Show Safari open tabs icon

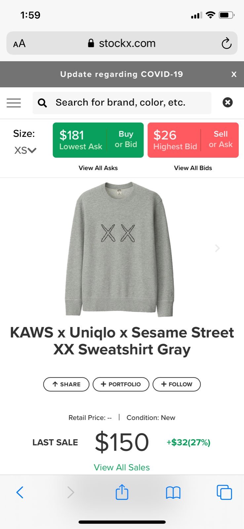click(x=224, y=492)
